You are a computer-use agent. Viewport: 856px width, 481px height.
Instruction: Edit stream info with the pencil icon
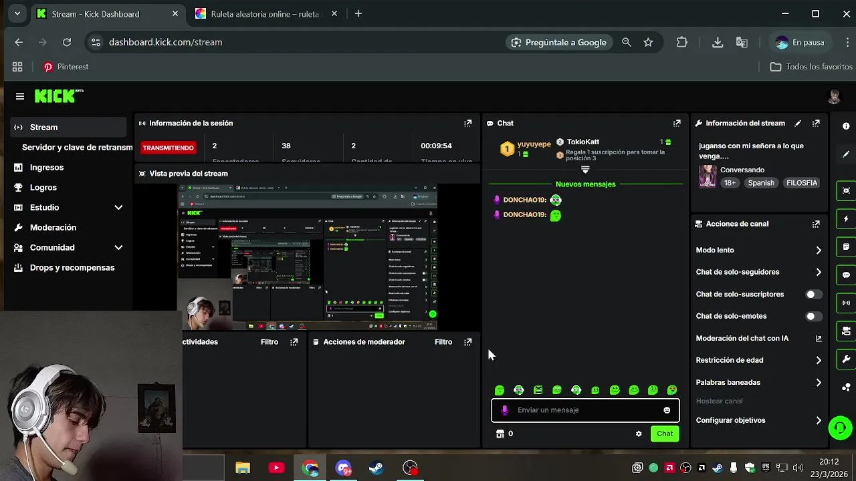click(x=798, y=123)
